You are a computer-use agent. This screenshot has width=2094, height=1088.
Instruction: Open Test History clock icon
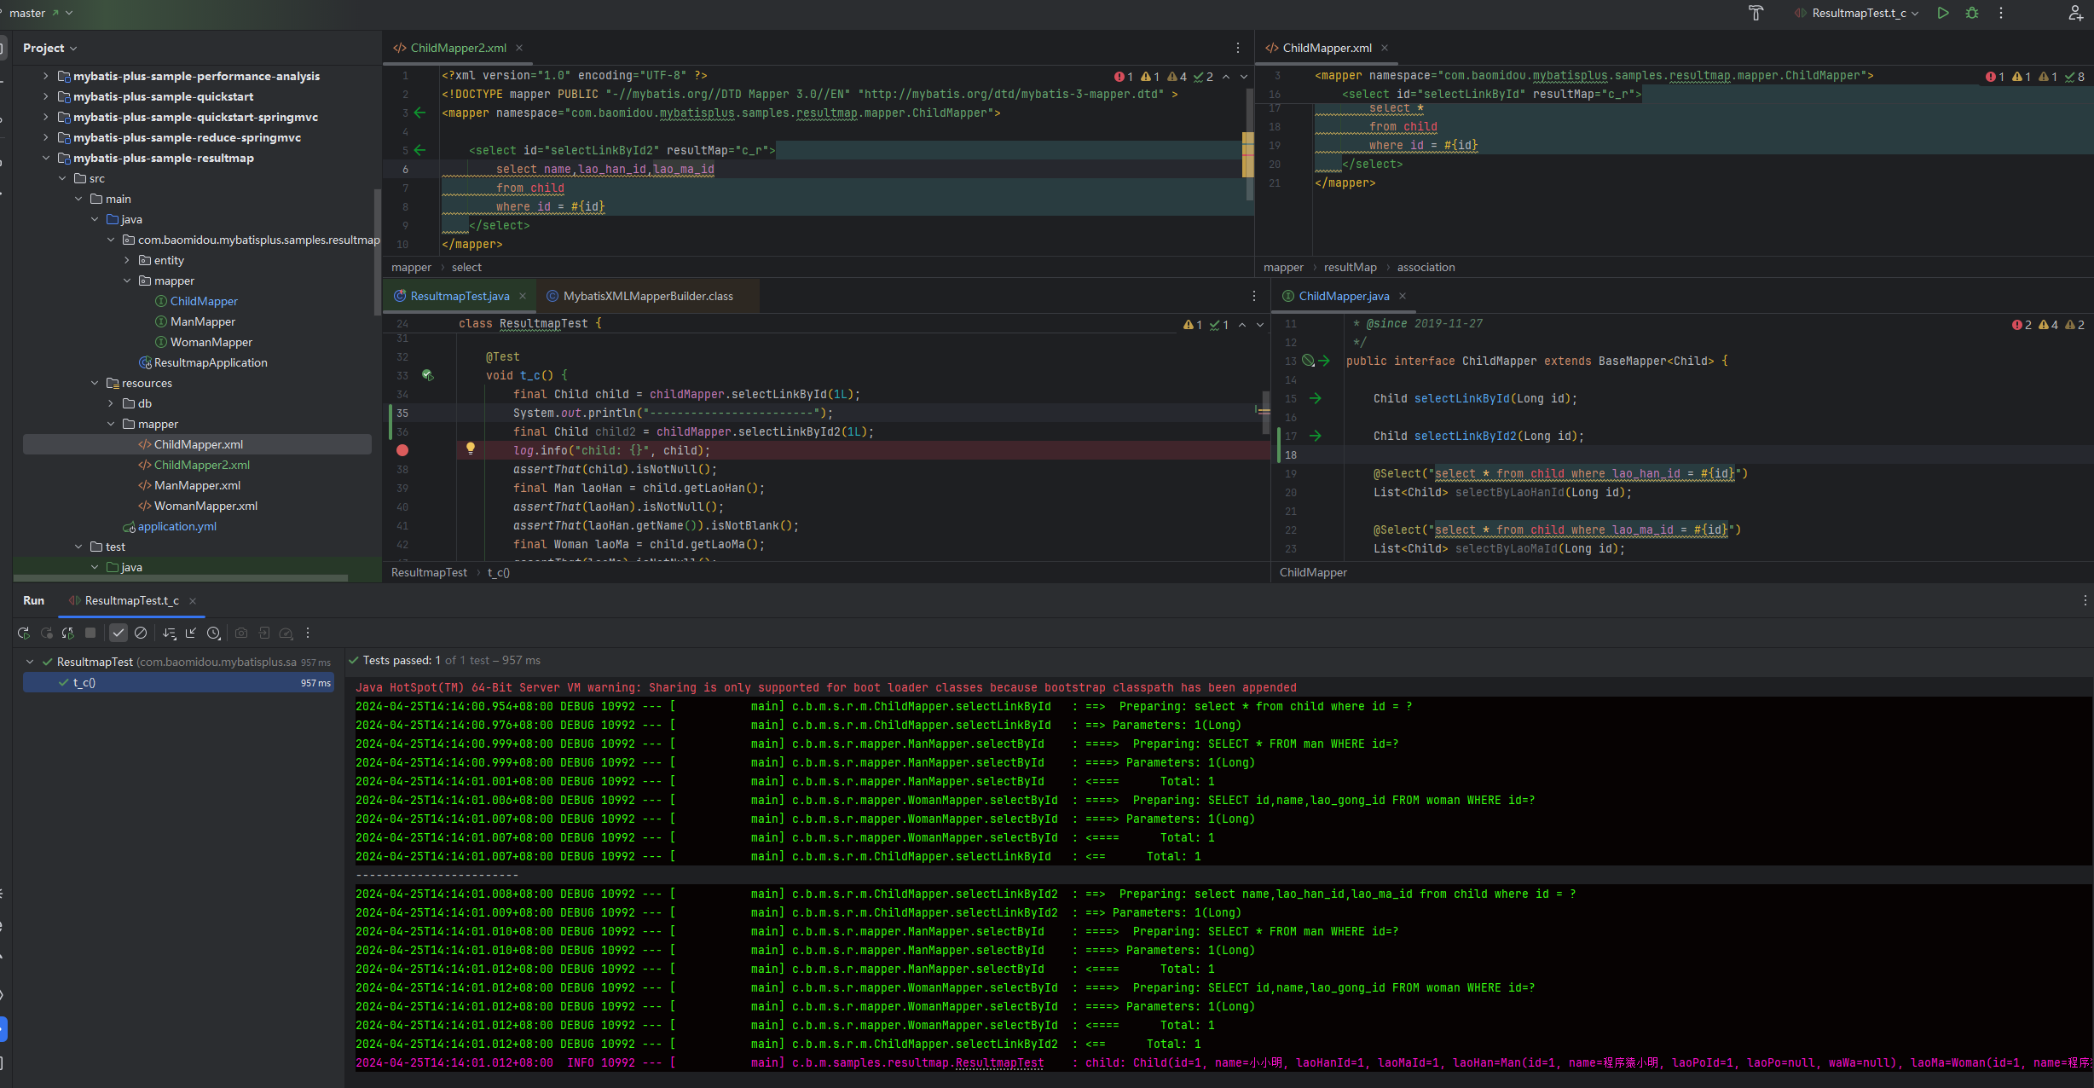point(214,633)
